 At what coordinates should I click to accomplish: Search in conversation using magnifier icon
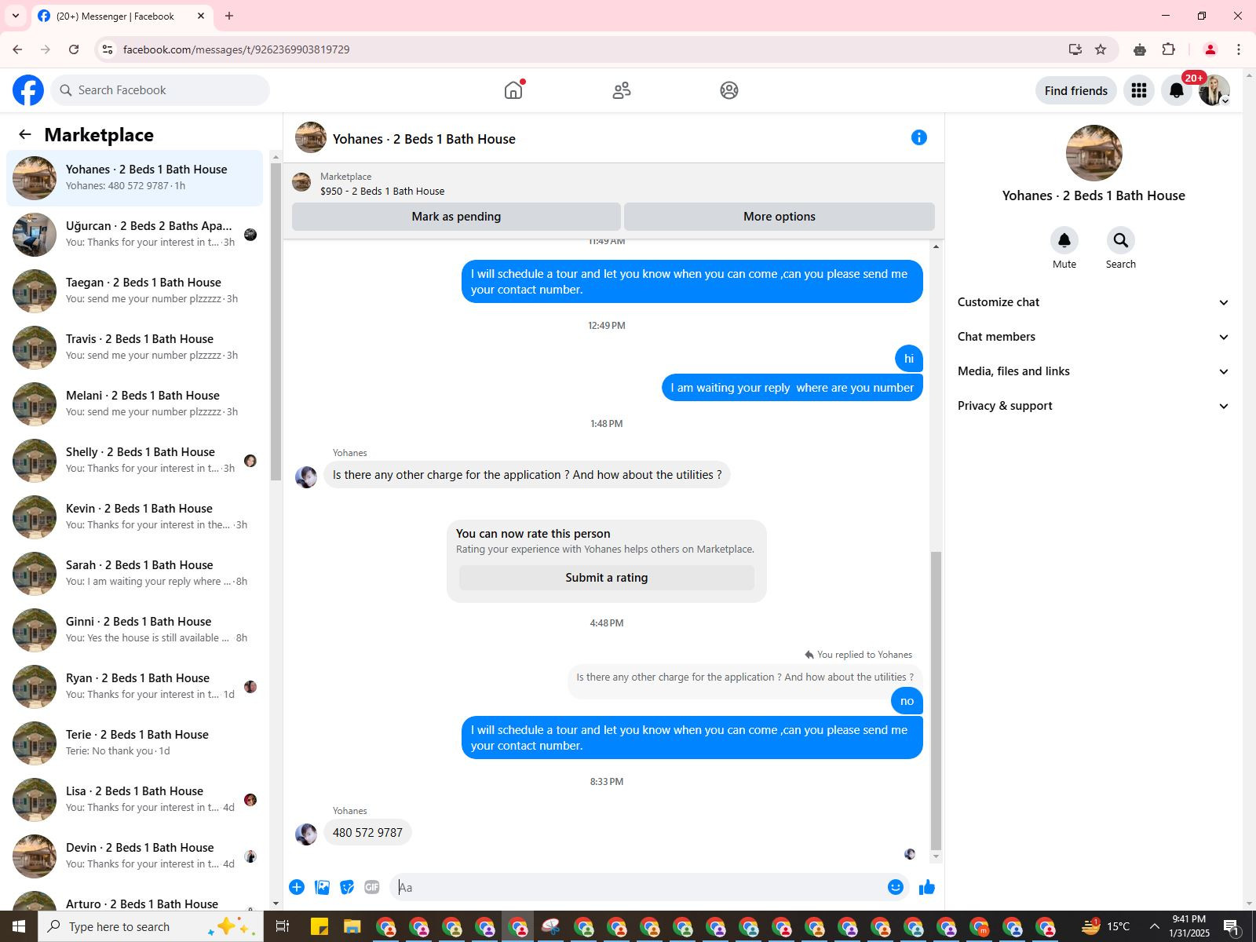coord(1121,240)
